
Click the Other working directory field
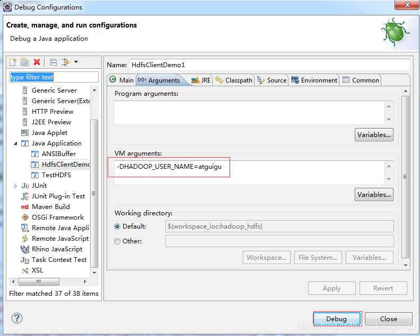(279, 241)
